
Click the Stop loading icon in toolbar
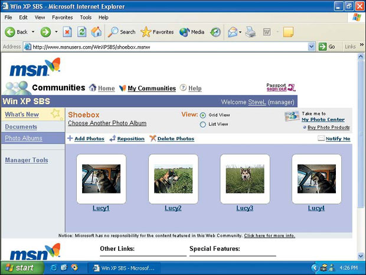67,32
